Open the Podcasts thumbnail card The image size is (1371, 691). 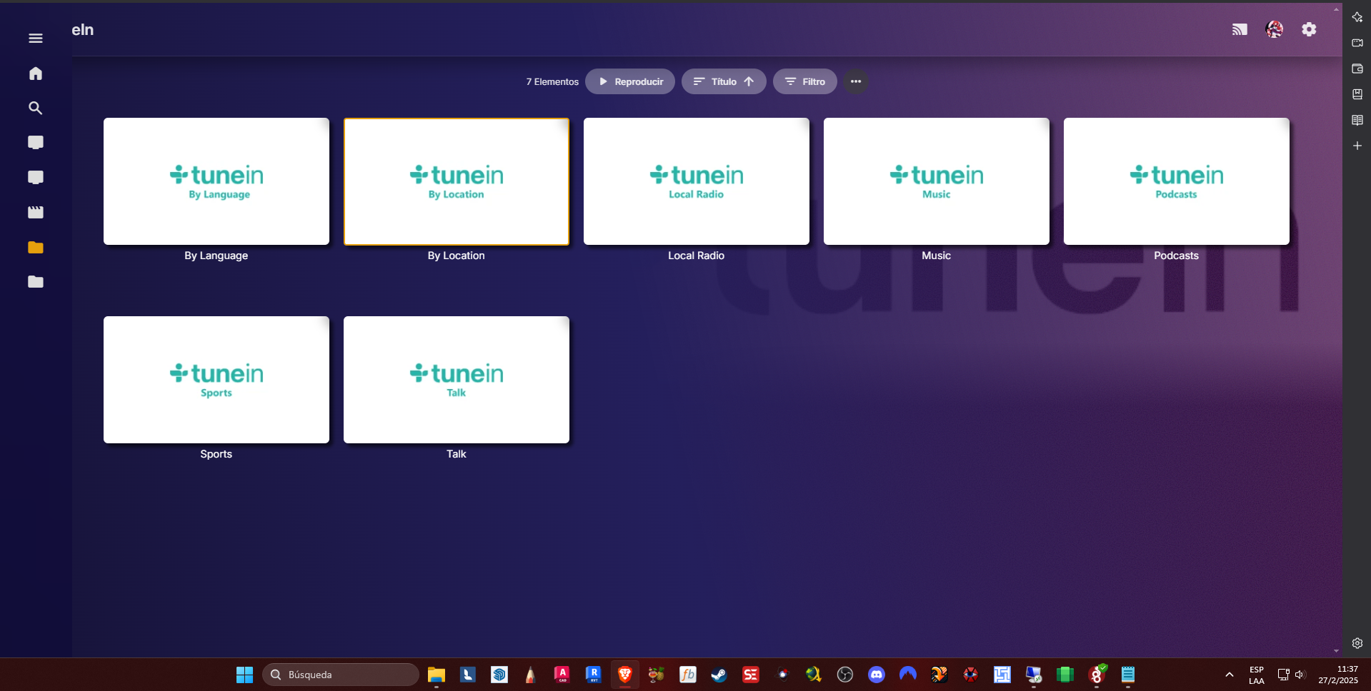coord(1177,181)
